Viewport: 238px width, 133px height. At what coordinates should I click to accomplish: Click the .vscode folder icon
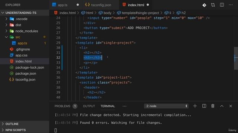[12, 19]
